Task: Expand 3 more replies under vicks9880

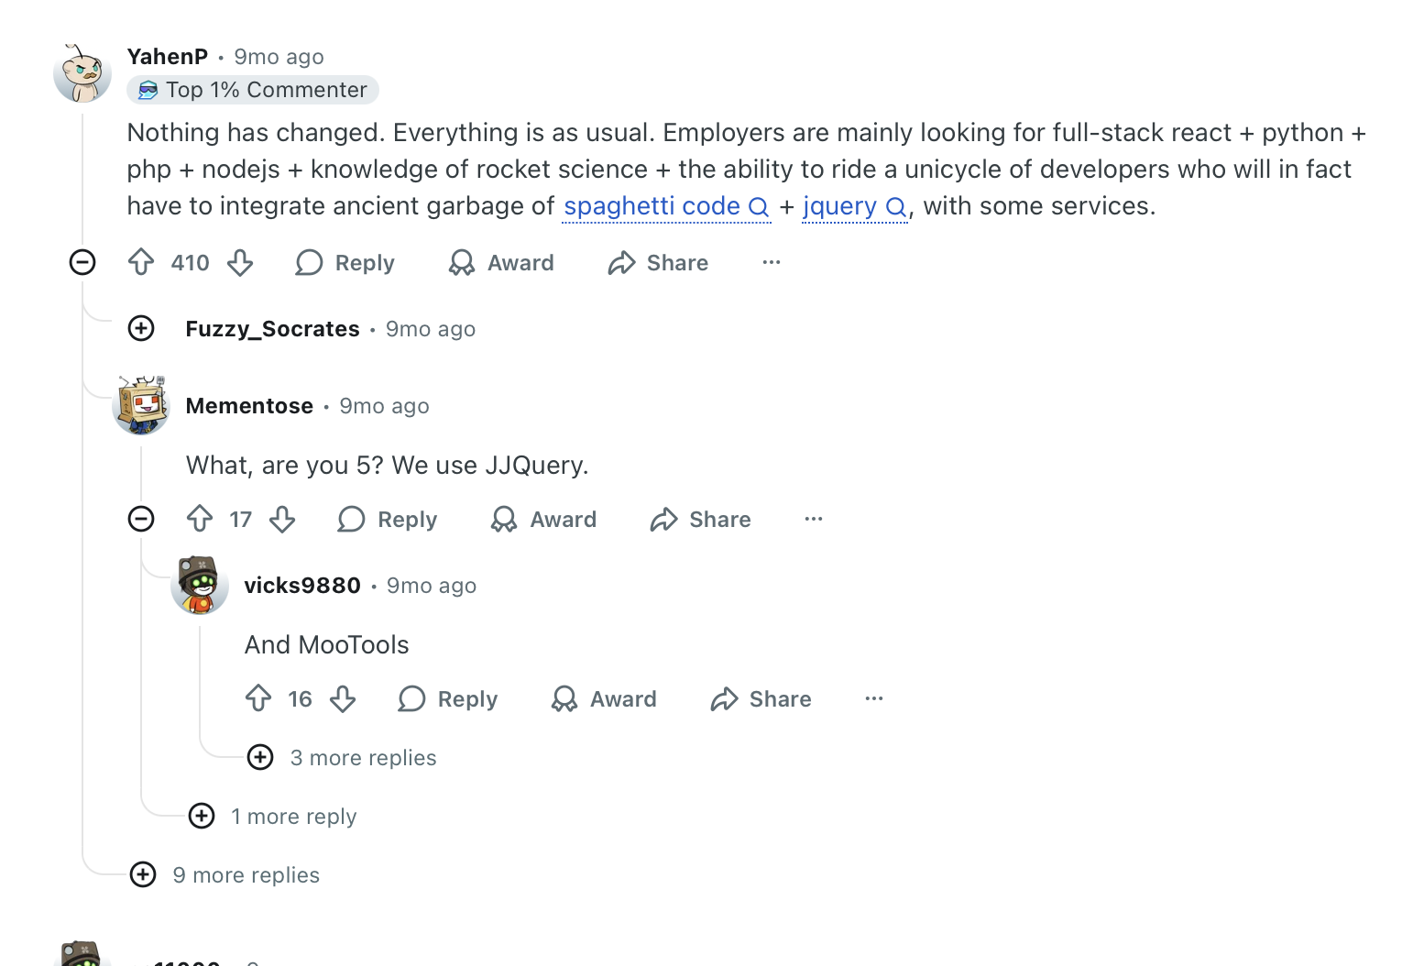Action: coord(261,758)
